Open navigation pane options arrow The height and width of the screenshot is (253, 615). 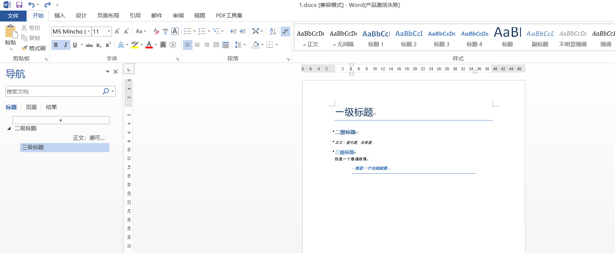[x=108, y=72]
